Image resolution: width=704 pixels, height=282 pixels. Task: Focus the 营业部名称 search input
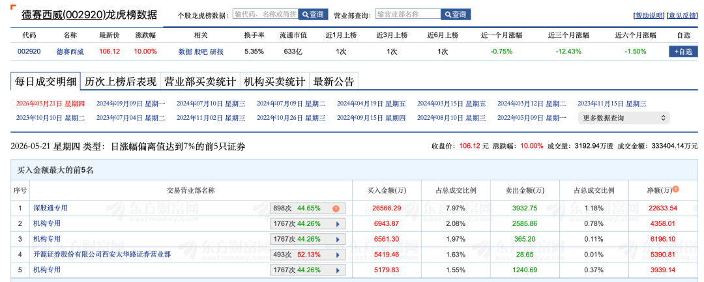(x=408, y=14)
